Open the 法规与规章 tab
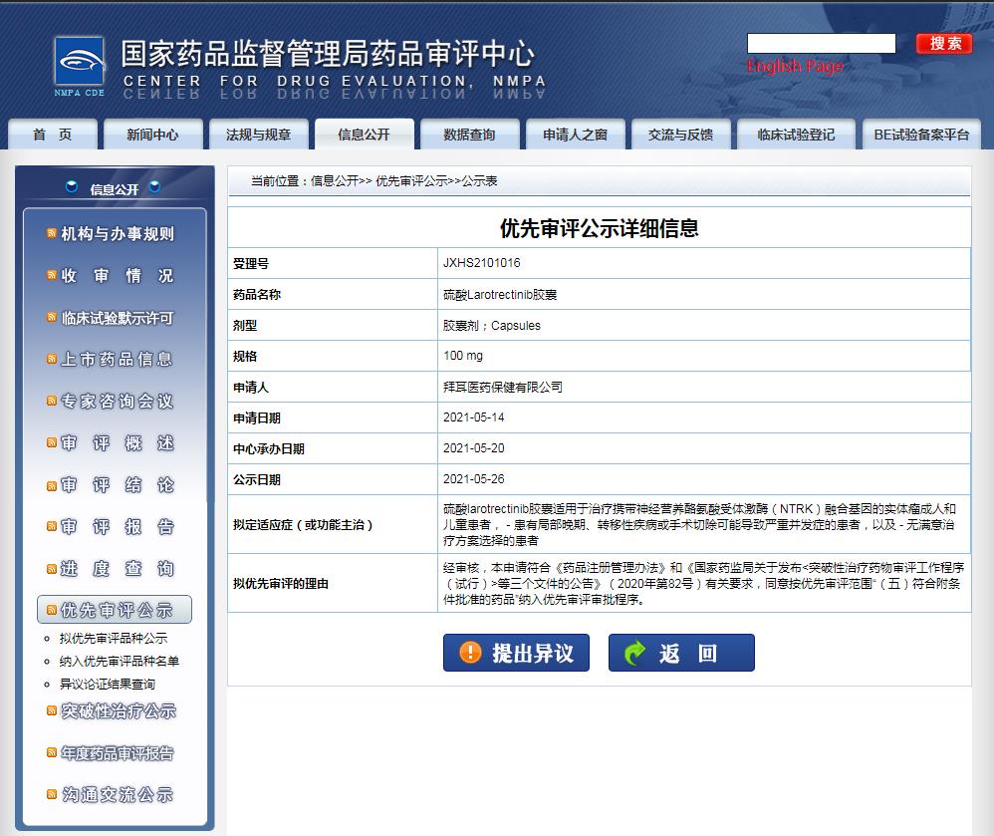 pyautogui.click(x=259, y=134)
